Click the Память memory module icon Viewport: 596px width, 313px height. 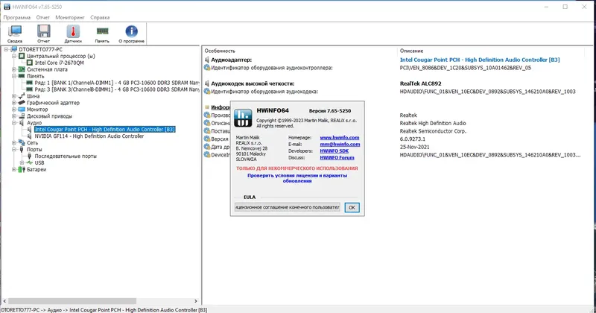tap(102, 34)
